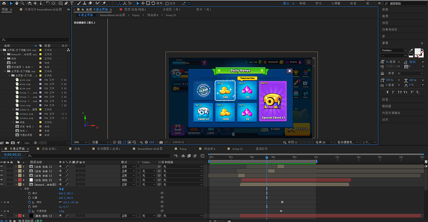This screenshot has width=428, height=222.
Task: Click the 8 bpc color depth button
Action: coord(27,143)
